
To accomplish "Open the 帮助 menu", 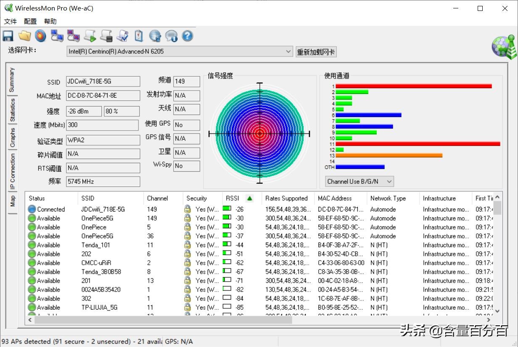I will coord(50,21).
